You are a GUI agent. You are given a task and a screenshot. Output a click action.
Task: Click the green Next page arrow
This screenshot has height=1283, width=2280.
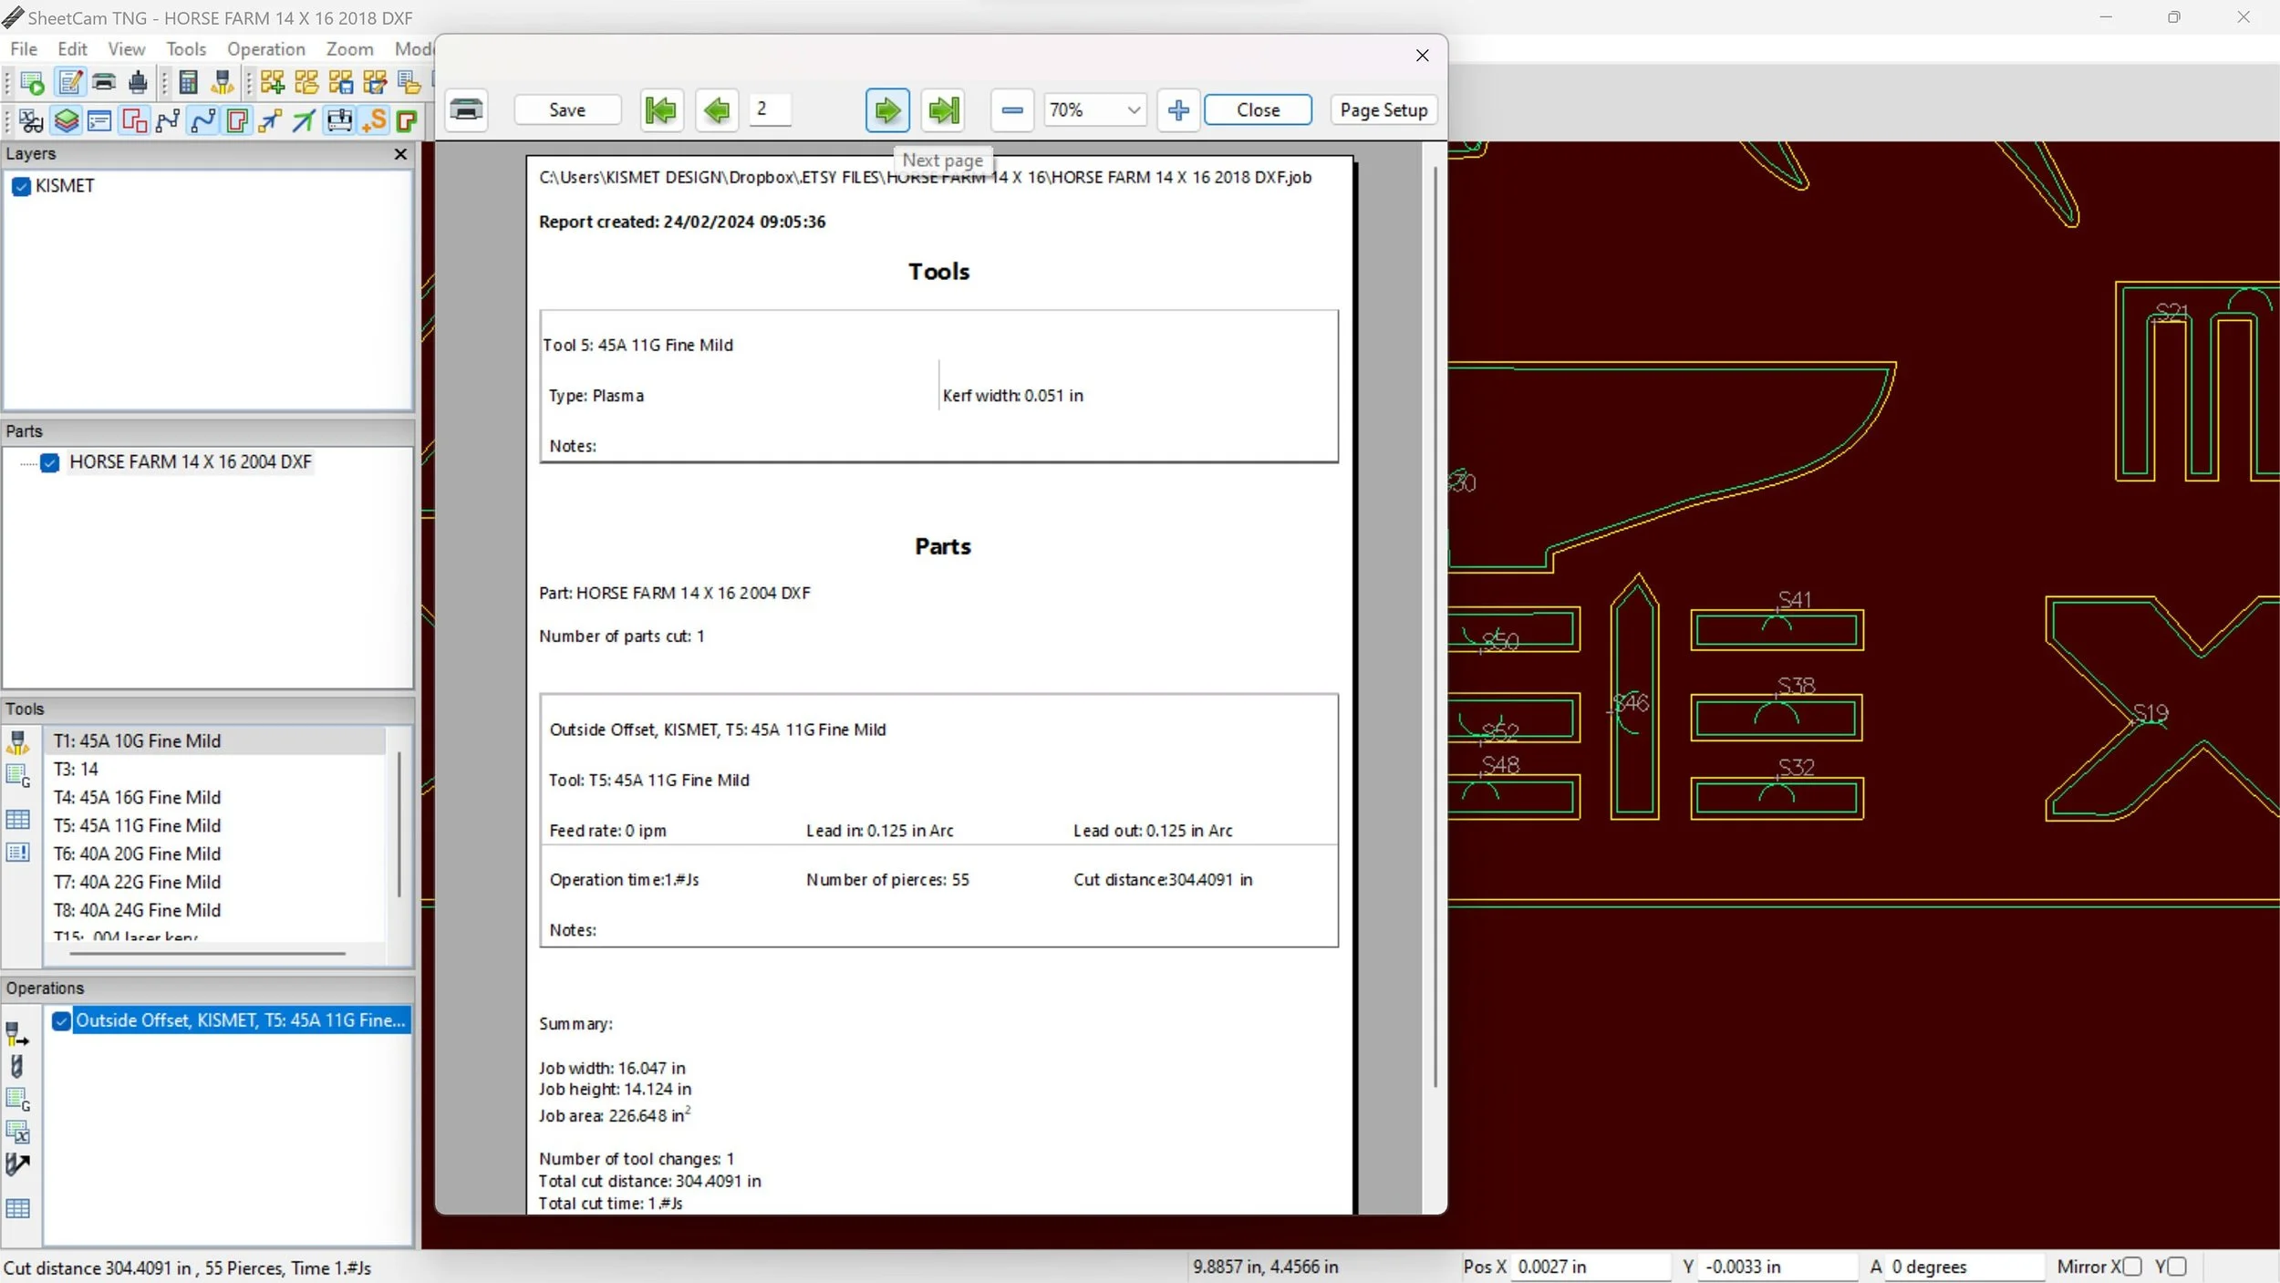pos(886,110)
